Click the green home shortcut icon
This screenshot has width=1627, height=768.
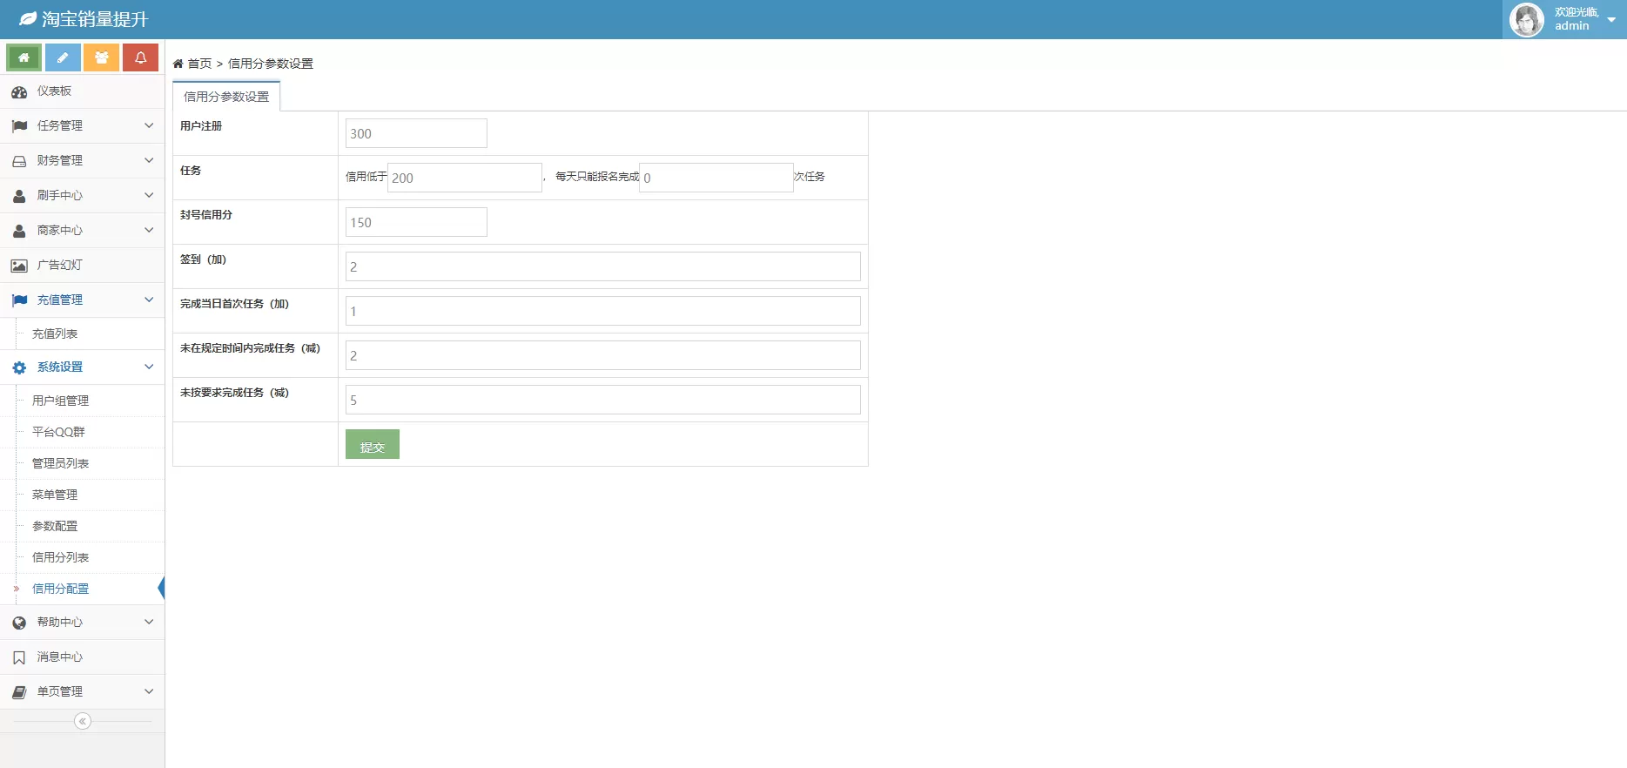point(24,57)
